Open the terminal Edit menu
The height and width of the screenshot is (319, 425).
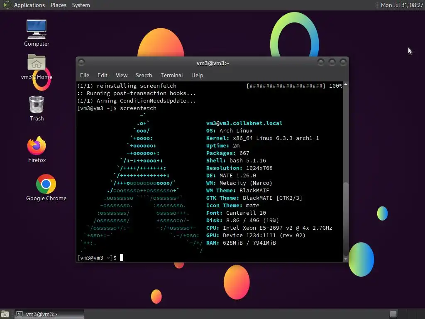pyautogui.click(x=102, y=76)
